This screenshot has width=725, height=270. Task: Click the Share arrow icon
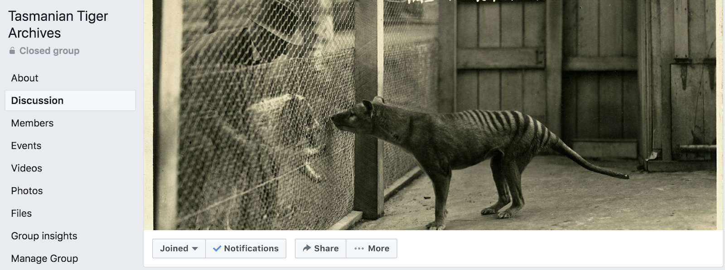pyautogui.click(x=307, y=248)
